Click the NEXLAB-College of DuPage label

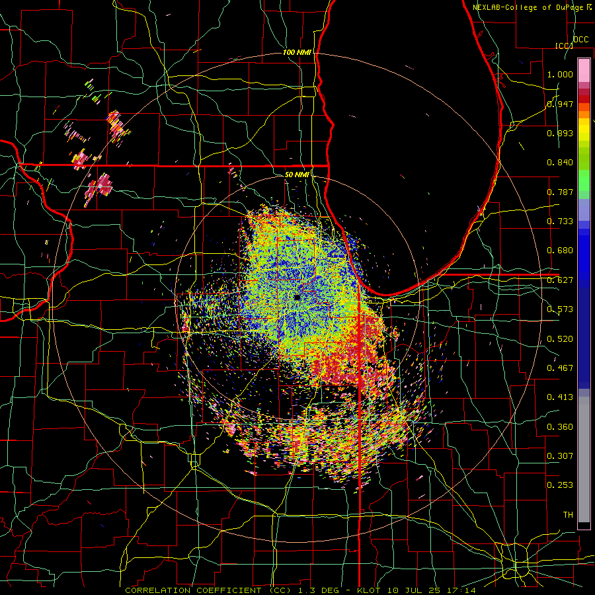528,7
